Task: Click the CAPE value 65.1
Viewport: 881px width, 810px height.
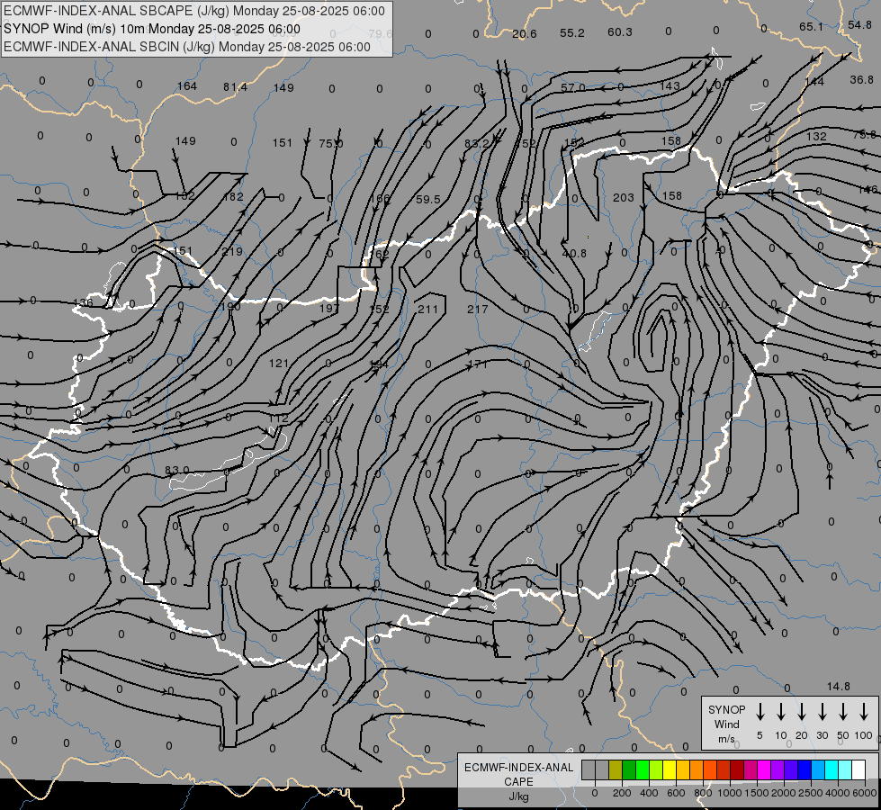Action: pos(811,26)
